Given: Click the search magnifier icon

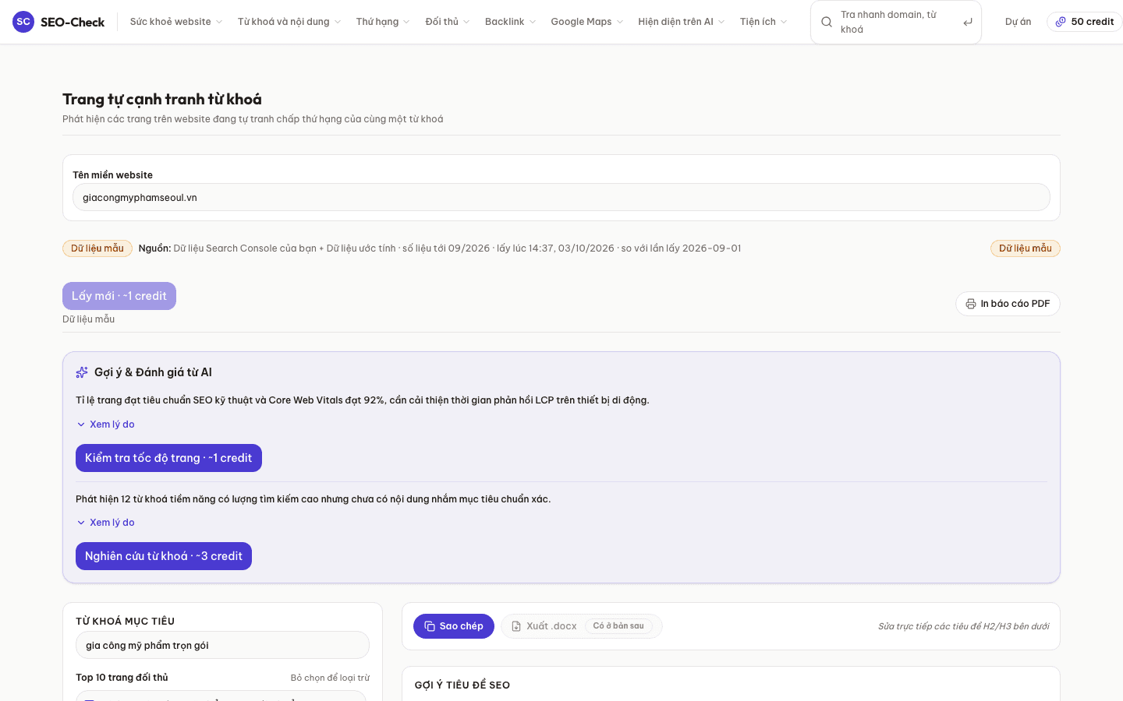Looking at the screenshot, I should pyautogui.click(x=827, y=22).
